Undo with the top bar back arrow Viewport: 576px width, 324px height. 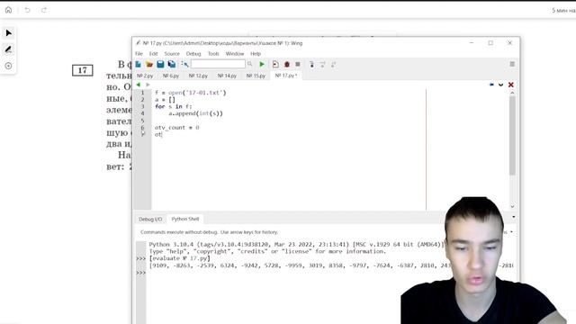27,10
